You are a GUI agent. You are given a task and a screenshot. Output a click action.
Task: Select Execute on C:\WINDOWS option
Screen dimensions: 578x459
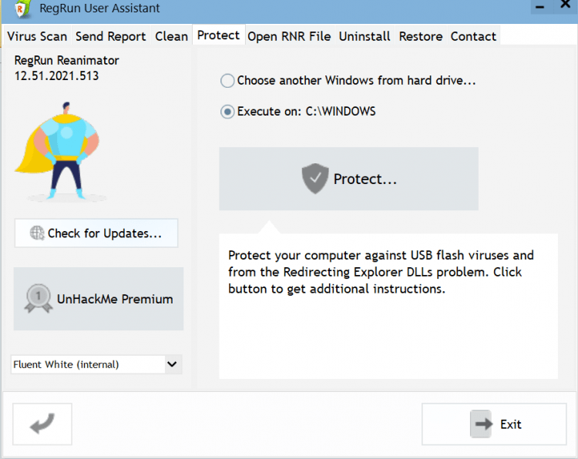pyautogui.click(x=227, y=112)
